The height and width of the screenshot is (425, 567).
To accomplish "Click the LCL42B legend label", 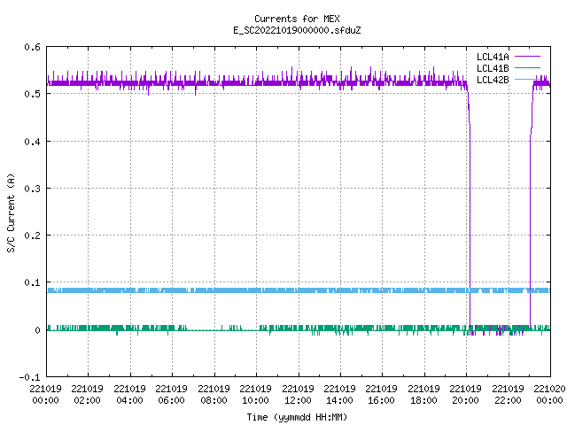I will pos(493,80).
